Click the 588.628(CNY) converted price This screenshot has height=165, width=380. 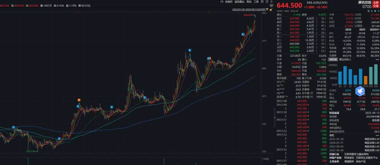[317, 3]
